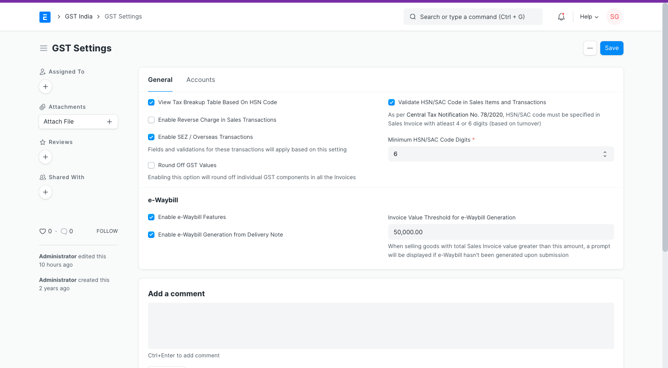668x368 pixels.
Task: Enable Round Off GST Values
Action: point(151,165)
